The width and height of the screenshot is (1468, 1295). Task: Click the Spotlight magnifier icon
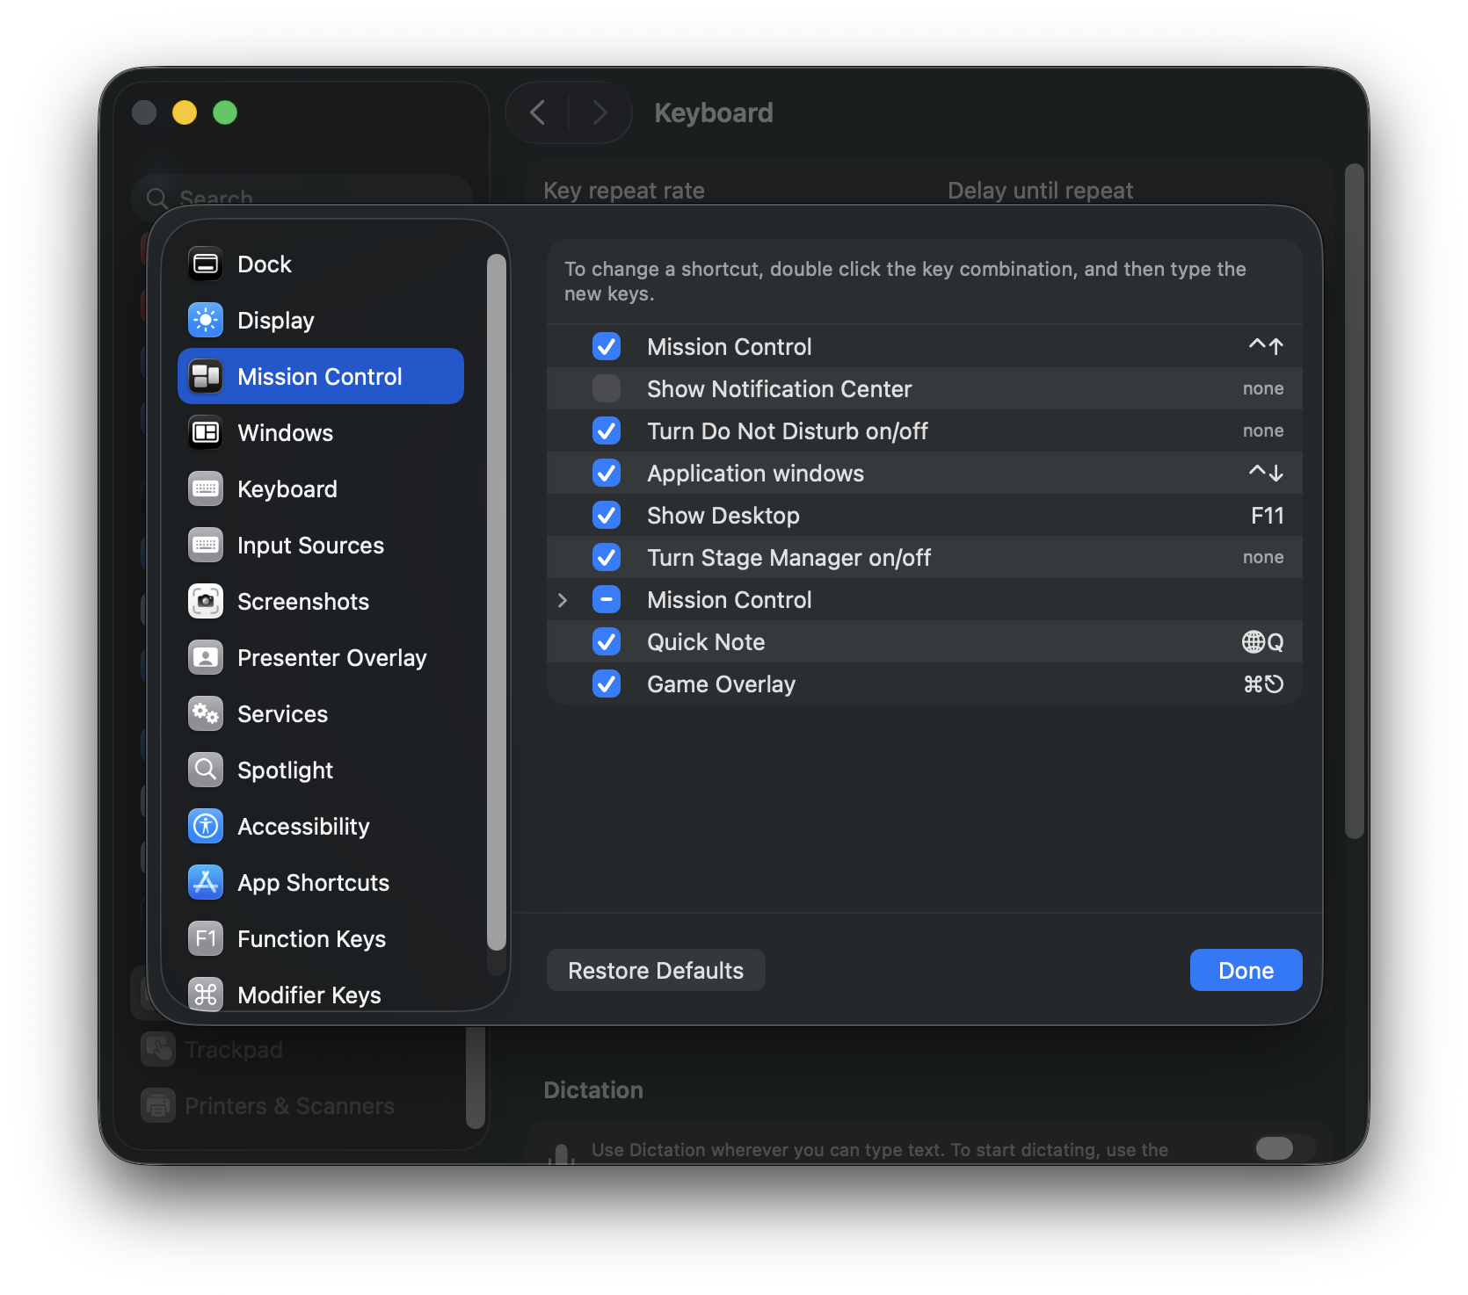coord(206,770)
